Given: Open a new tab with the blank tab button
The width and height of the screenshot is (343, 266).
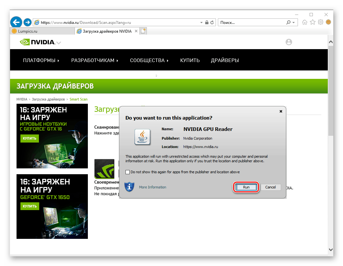Looking at the screenshot, I should tap(143, 31).
